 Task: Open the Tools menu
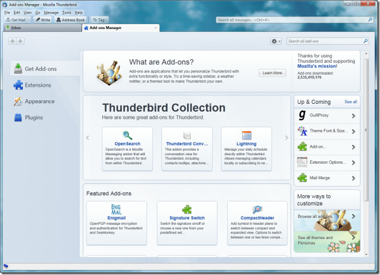tap(66, 13)
